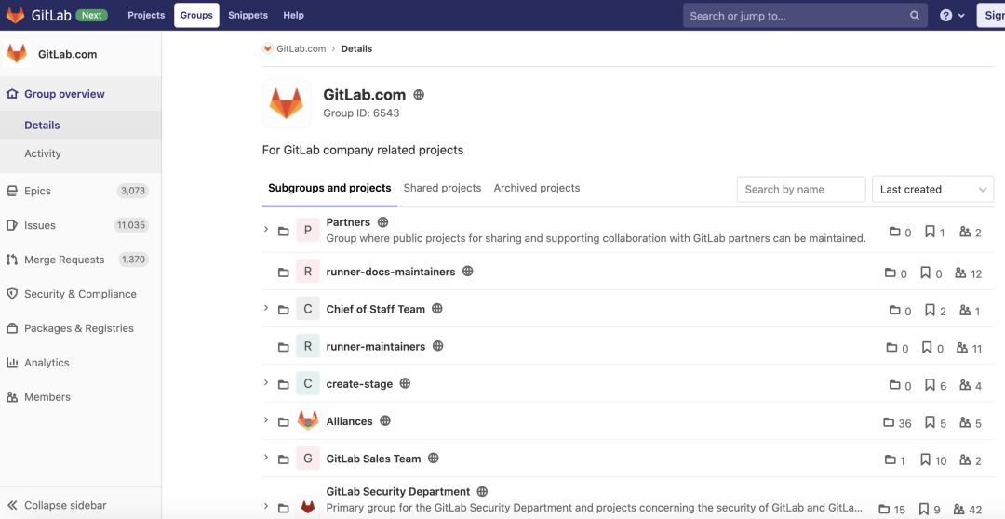Switch to Shared projects tab

tap(442, 189)
